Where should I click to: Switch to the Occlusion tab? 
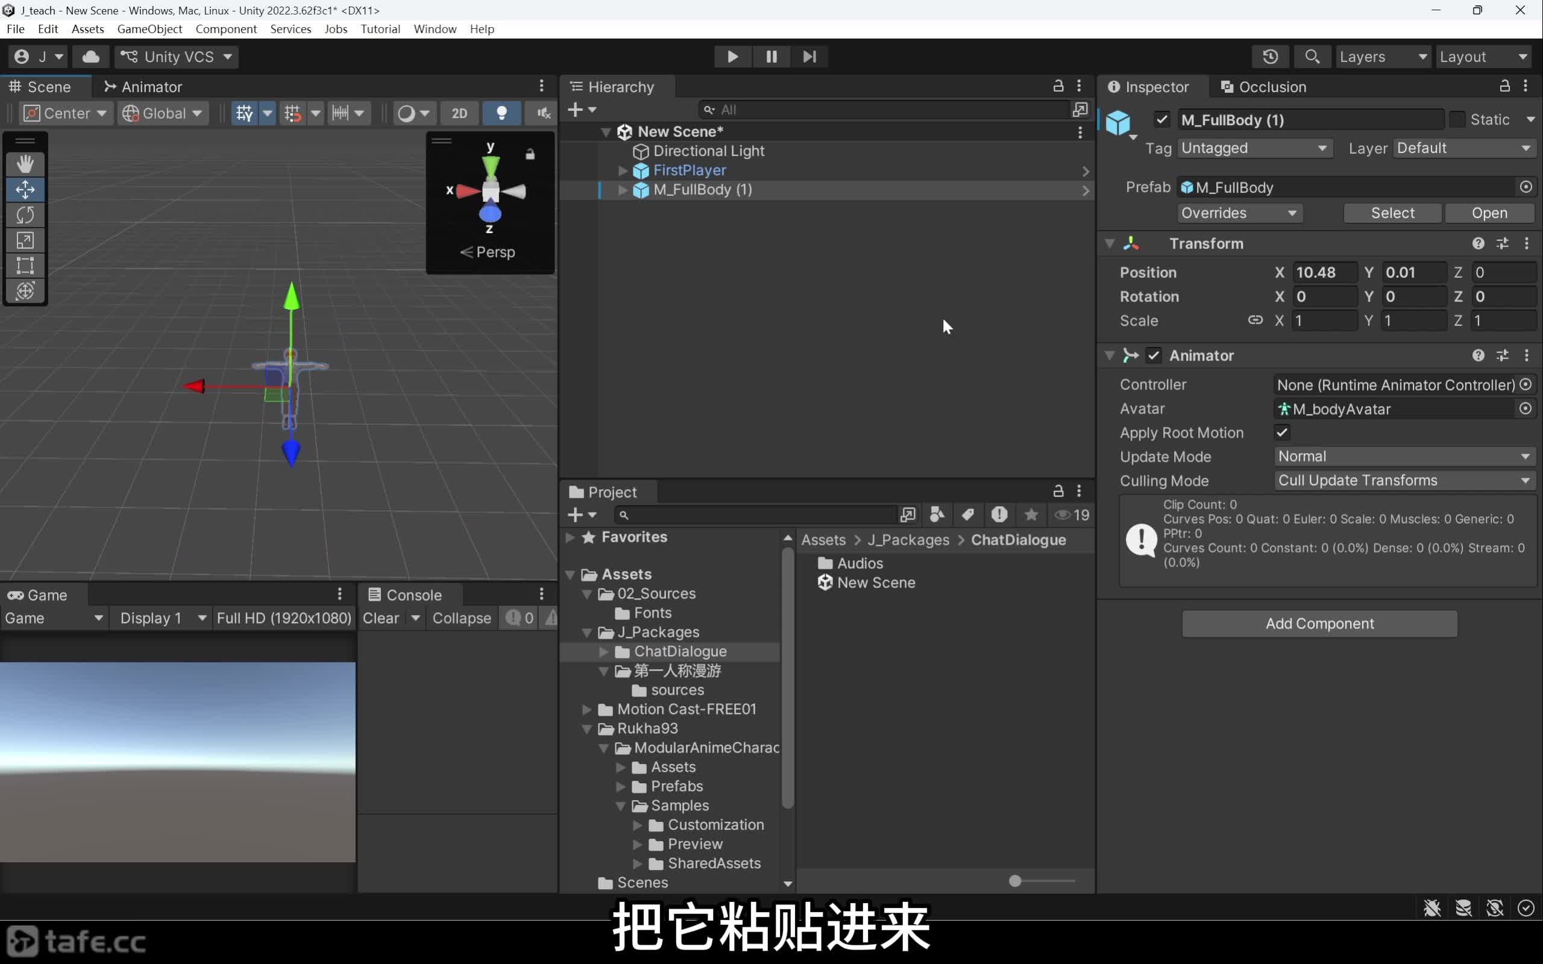click(x=1264, y=87)
